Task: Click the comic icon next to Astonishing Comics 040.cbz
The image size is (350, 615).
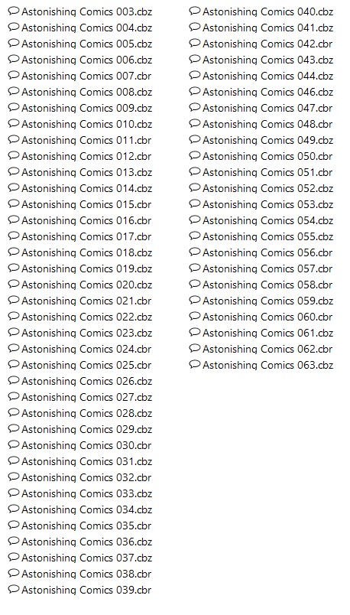Action: point(195,11)
